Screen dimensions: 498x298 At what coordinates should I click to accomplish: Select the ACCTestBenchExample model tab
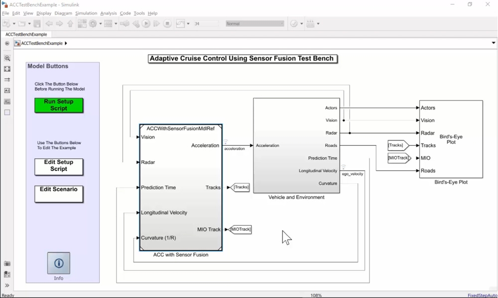[26, 34]
